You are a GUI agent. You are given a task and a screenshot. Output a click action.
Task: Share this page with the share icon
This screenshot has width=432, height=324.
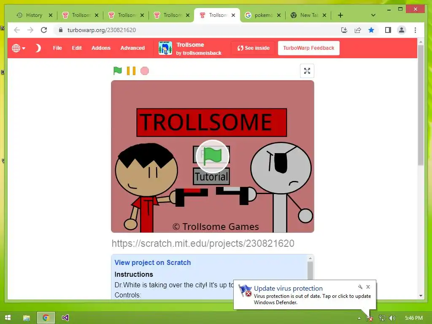[358, 30]
